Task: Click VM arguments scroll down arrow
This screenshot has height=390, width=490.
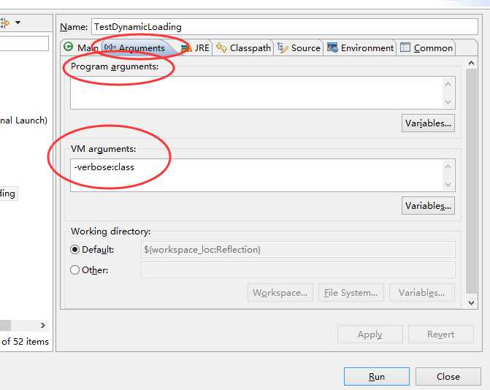Action: coord(448,184)
